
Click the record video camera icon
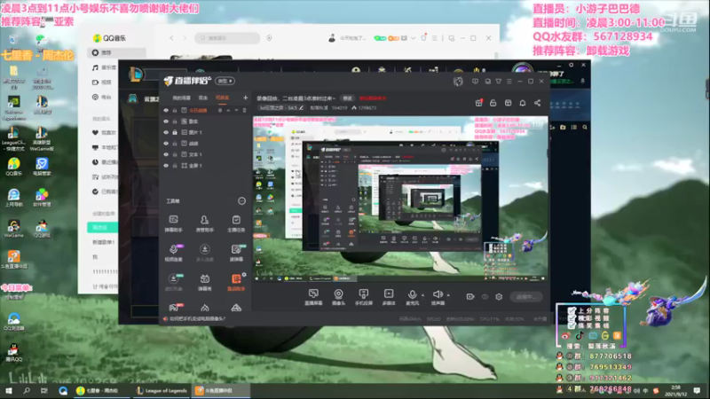[470, 297]
